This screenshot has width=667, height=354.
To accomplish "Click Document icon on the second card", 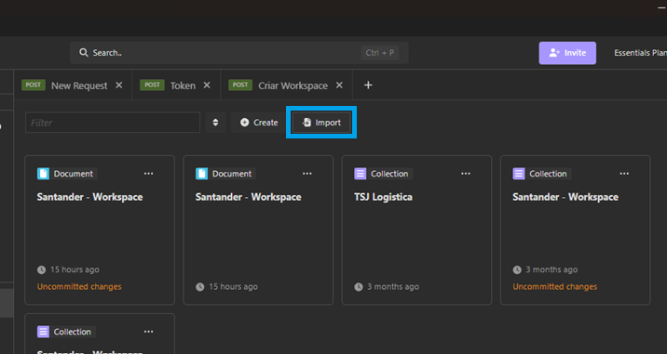I will click(201, 174).
